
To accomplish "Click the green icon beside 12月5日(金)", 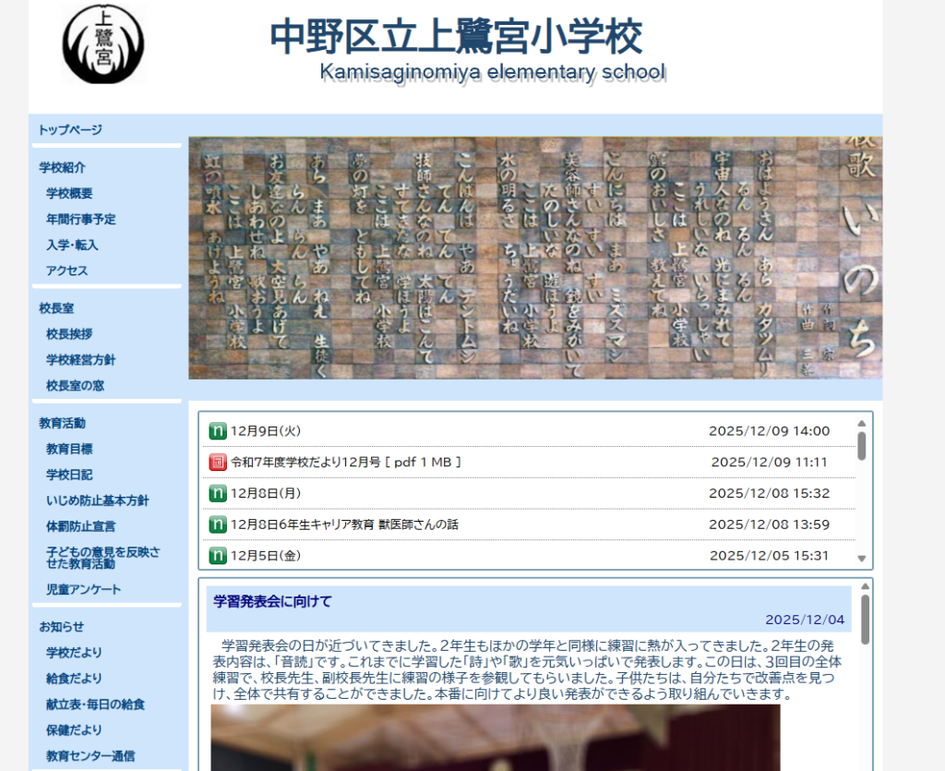I will click(218, 556).
